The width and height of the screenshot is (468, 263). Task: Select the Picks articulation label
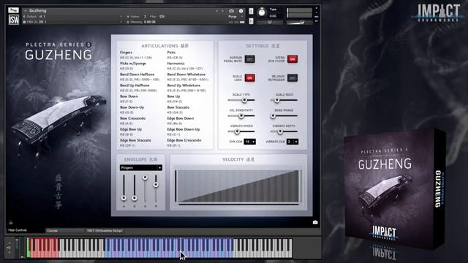(171, 53)
